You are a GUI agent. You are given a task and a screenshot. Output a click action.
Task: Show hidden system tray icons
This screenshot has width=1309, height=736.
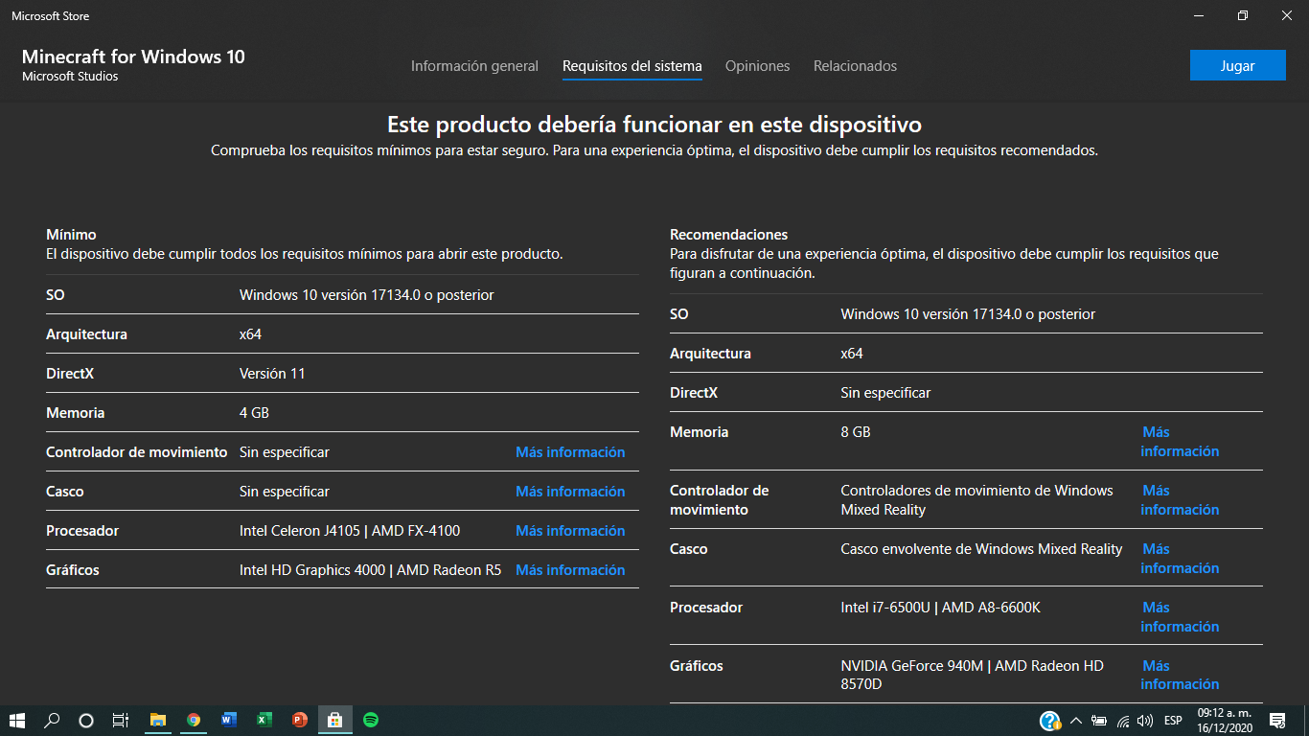click(x=1076, y=721)
